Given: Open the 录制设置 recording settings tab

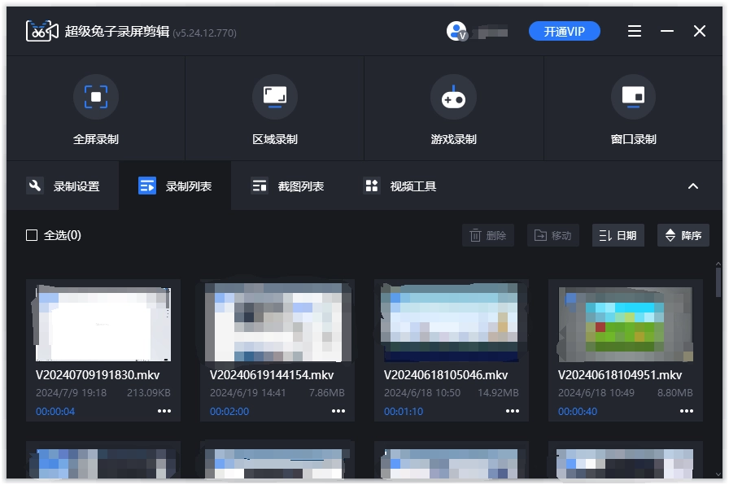Looking at the screenshot, I should (x=64, y=186).
